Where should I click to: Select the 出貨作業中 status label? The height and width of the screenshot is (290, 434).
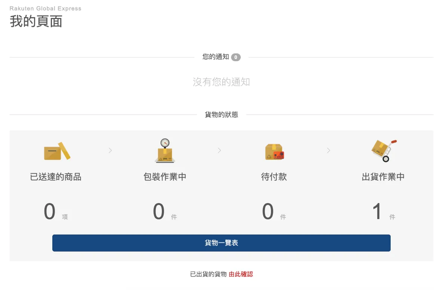click(x=383, y=177)
